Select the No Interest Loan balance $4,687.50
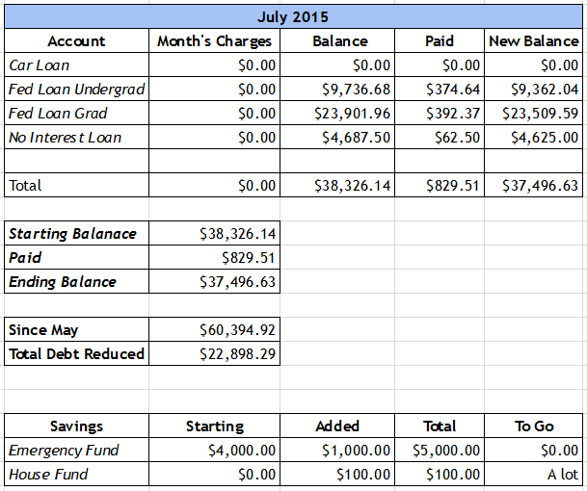 (337, 138)
